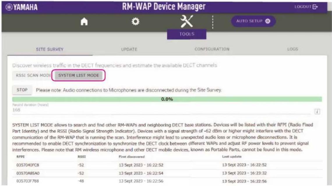This screenshot has height=186, width=332.
Task: Click the First discovered column header
Action: (131, 157)
